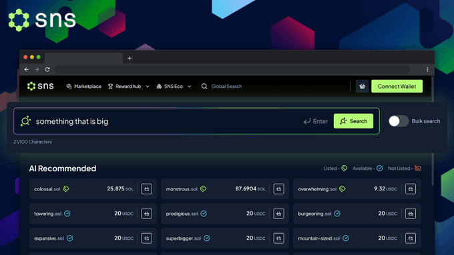Viewport: 454px width, 255px height.
Task: Click the Available legend check icon
Action: pyautogui.click(x=380, y=168)
